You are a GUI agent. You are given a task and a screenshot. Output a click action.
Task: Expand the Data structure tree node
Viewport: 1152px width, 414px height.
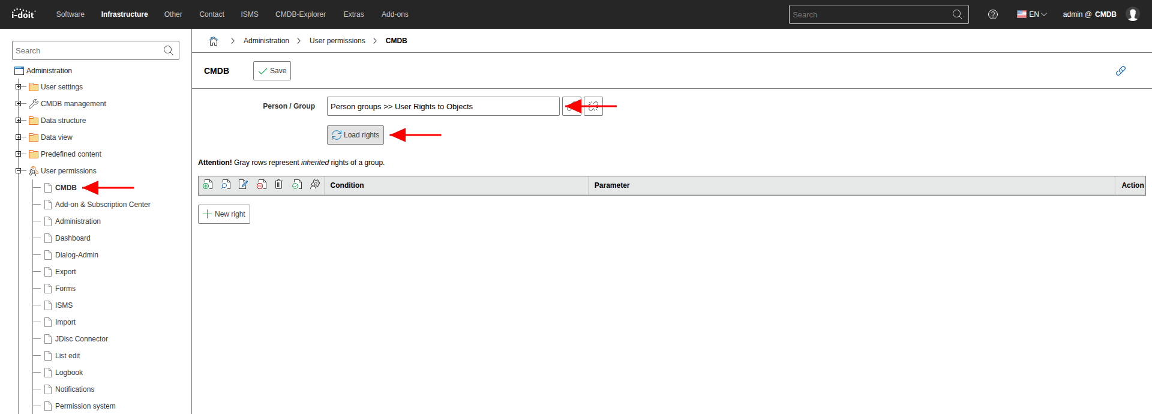pyautogui.click(x=18, y=121)
